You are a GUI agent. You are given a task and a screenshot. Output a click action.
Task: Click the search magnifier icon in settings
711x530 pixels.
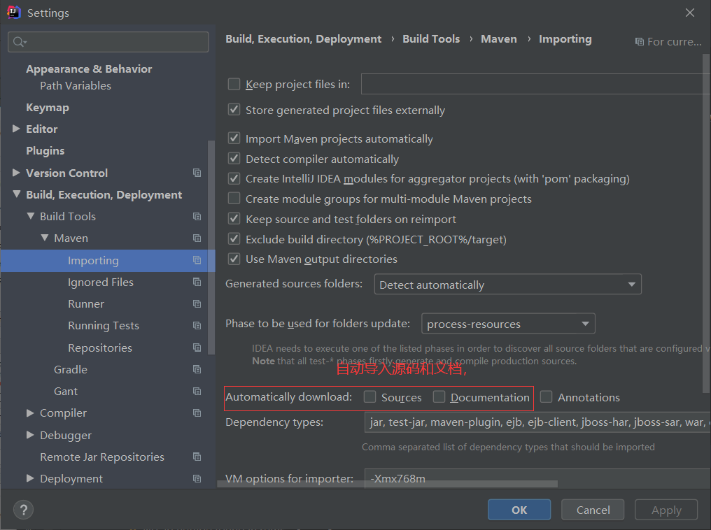[x=18, y=42]
